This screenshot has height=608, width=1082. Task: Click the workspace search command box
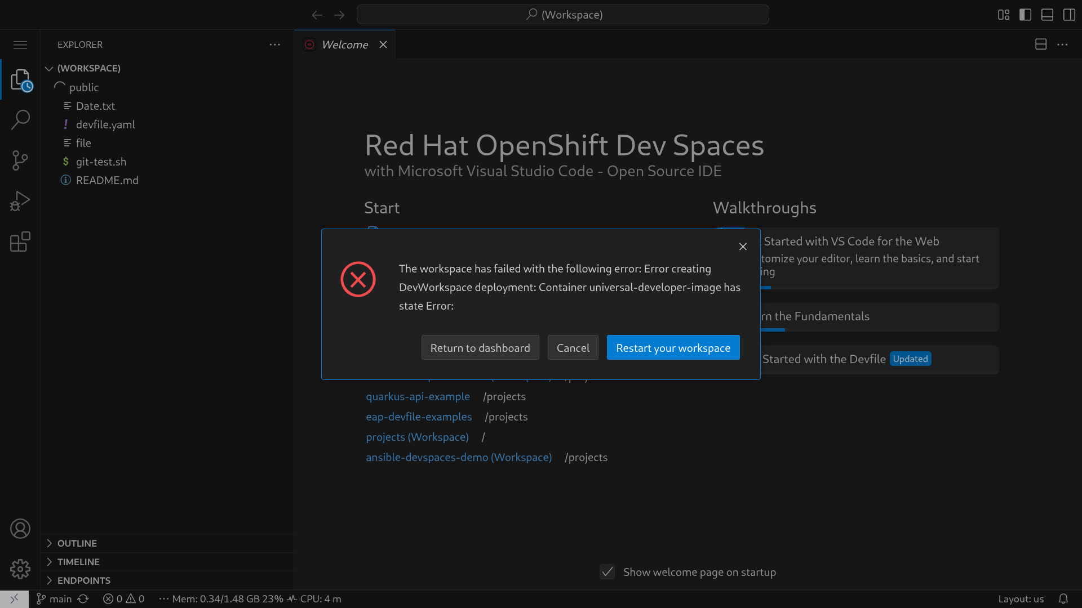pos(562,15)
